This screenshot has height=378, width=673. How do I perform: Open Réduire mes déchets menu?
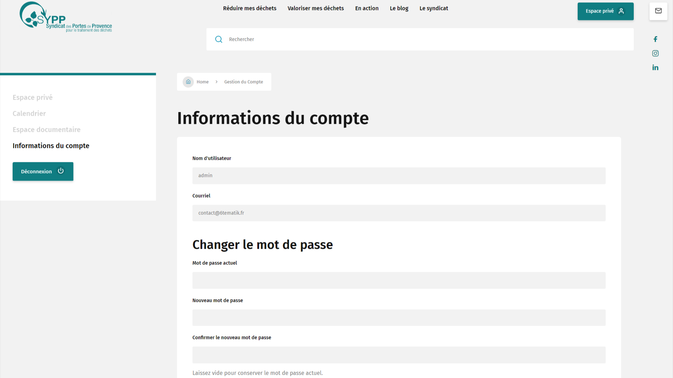coord(250,8)
